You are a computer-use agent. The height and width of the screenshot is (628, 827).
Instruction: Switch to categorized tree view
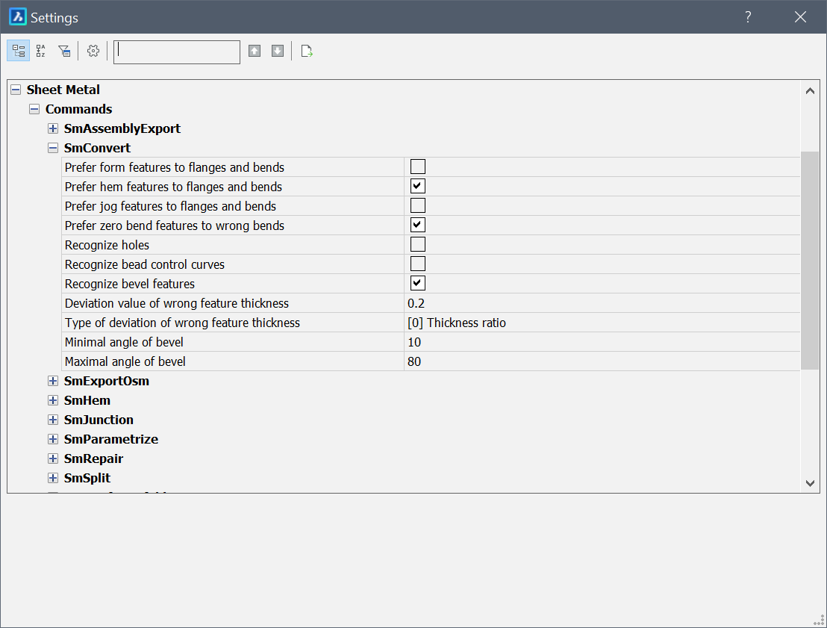(19, 51)
